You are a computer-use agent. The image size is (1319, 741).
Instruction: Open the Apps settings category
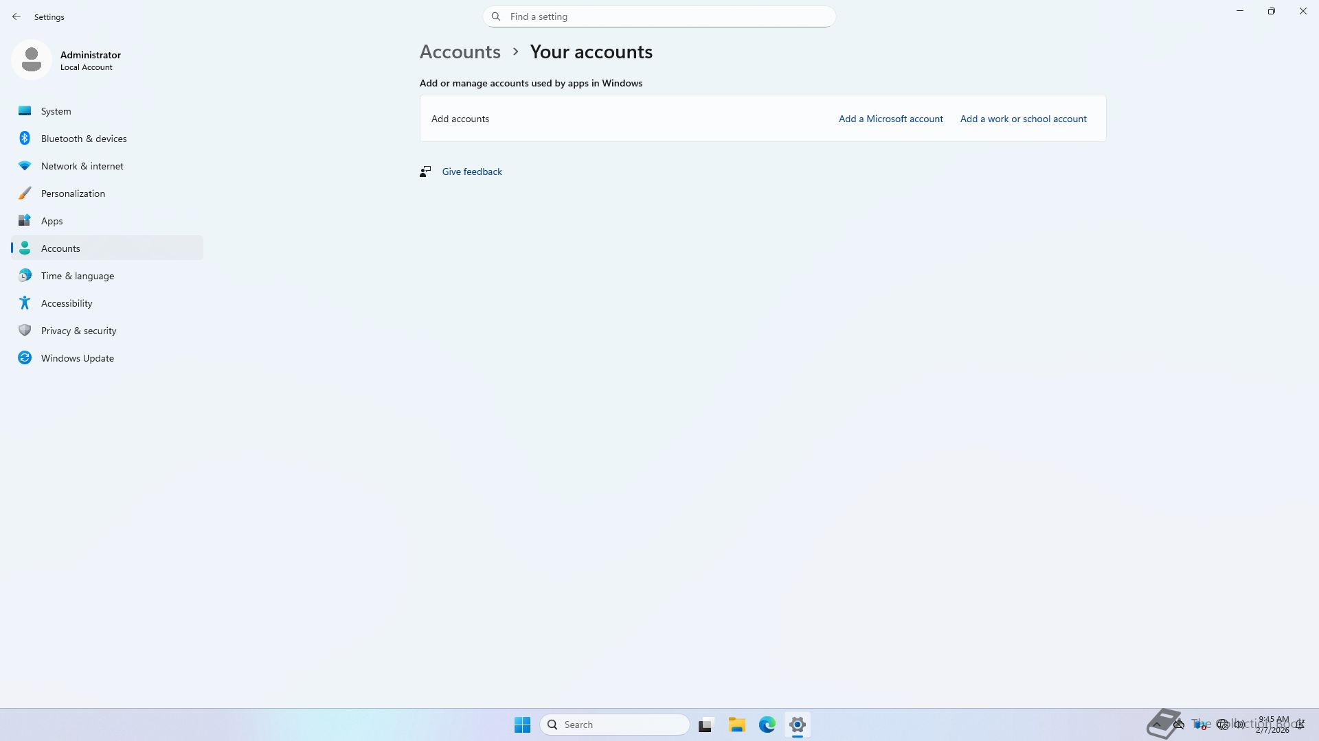tap(52, 221)
